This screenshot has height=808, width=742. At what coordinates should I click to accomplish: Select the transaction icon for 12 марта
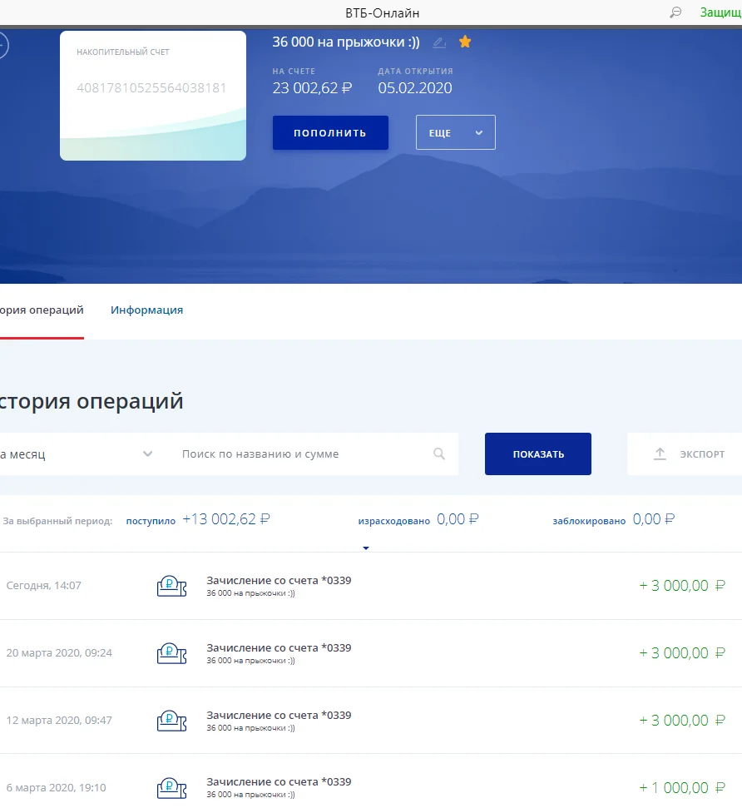tap(171, 720)
